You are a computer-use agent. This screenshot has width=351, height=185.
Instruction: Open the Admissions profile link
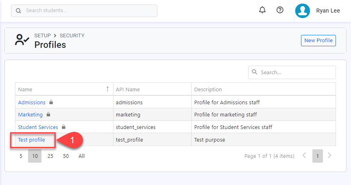(x=32, y=102)
